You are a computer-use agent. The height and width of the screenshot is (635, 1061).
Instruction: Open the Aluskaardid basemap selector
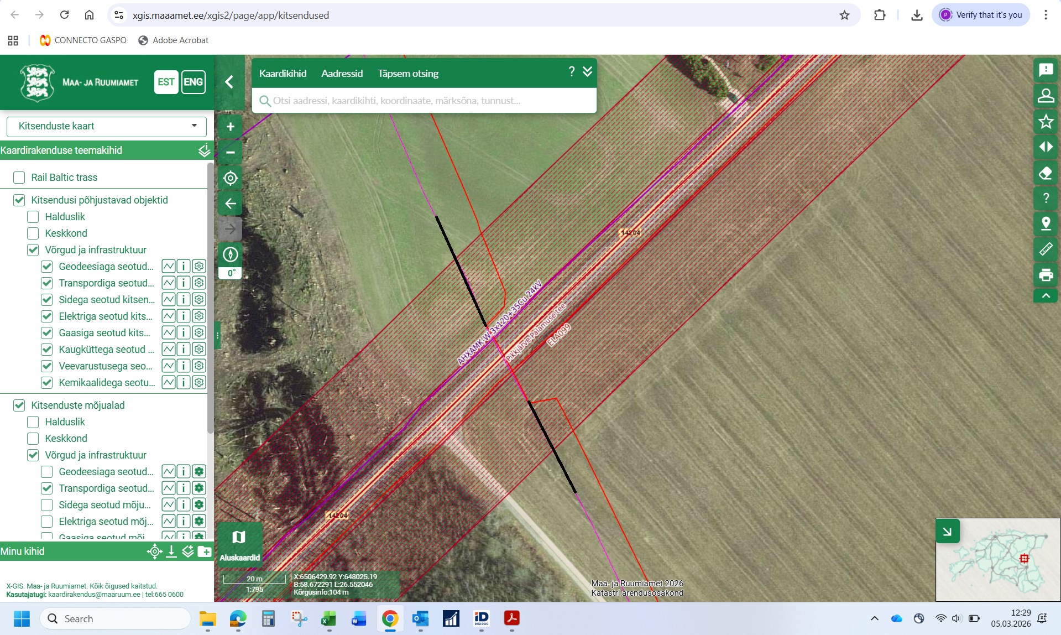coord(239,544)
